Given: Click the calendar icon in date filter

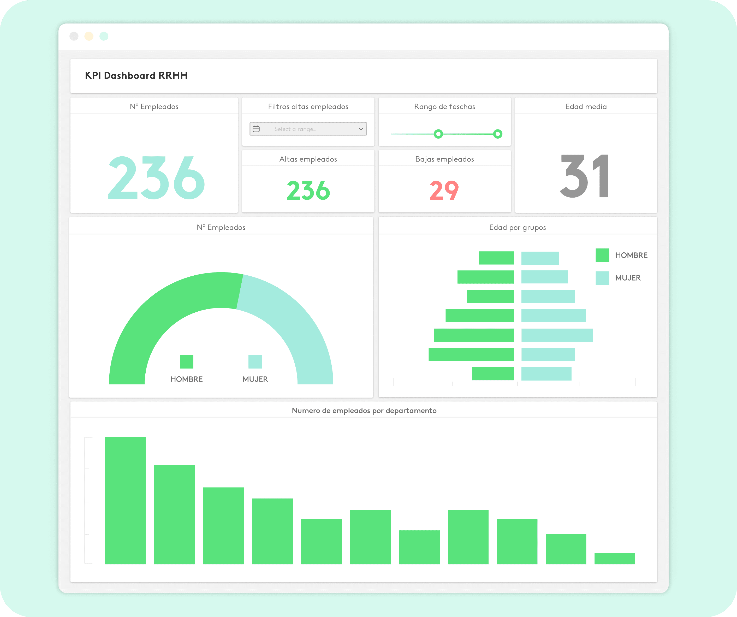Looking at the screenshot, I should [x=256, y=129].
